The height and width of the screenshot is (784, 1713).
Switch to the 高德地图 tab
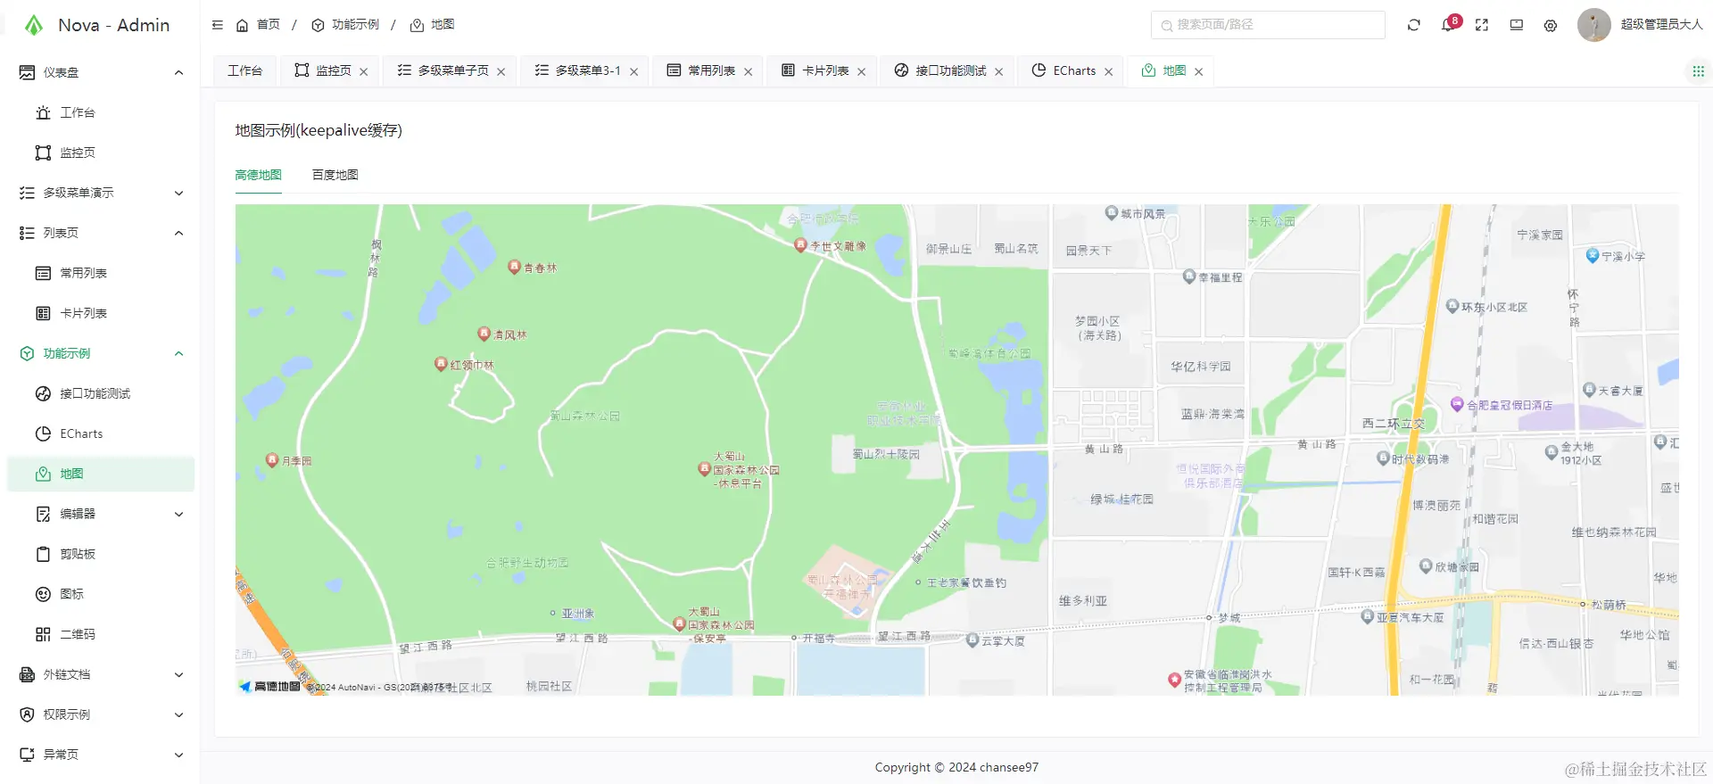[259, 175]
